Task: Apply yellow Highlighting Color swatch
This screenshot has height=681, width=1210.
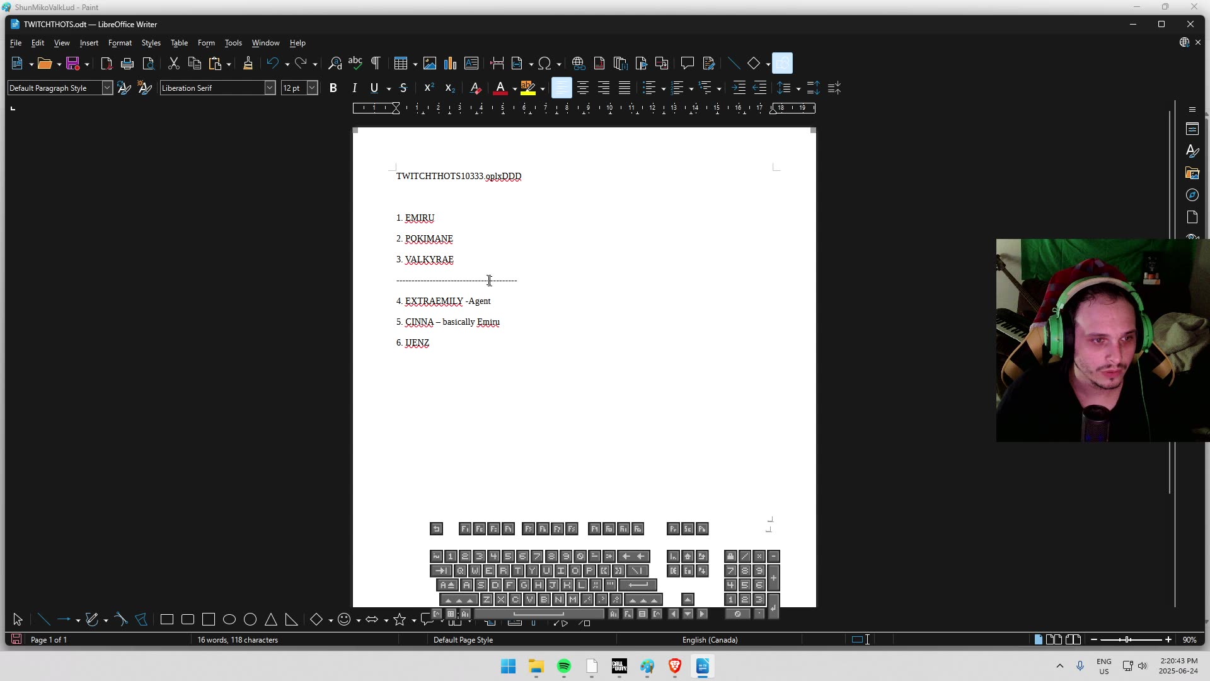Action: pyautogui.click(x=528, y=88)
